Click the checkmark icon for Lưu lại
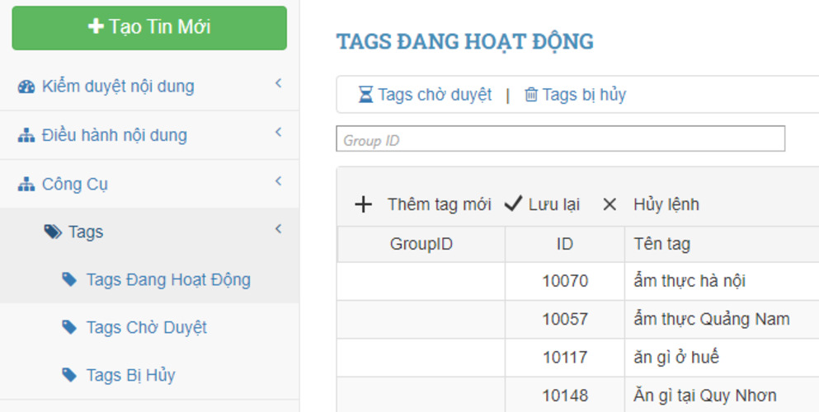This screenshot has height=412, width=819. pyautogui.click(x=513, y=204)
